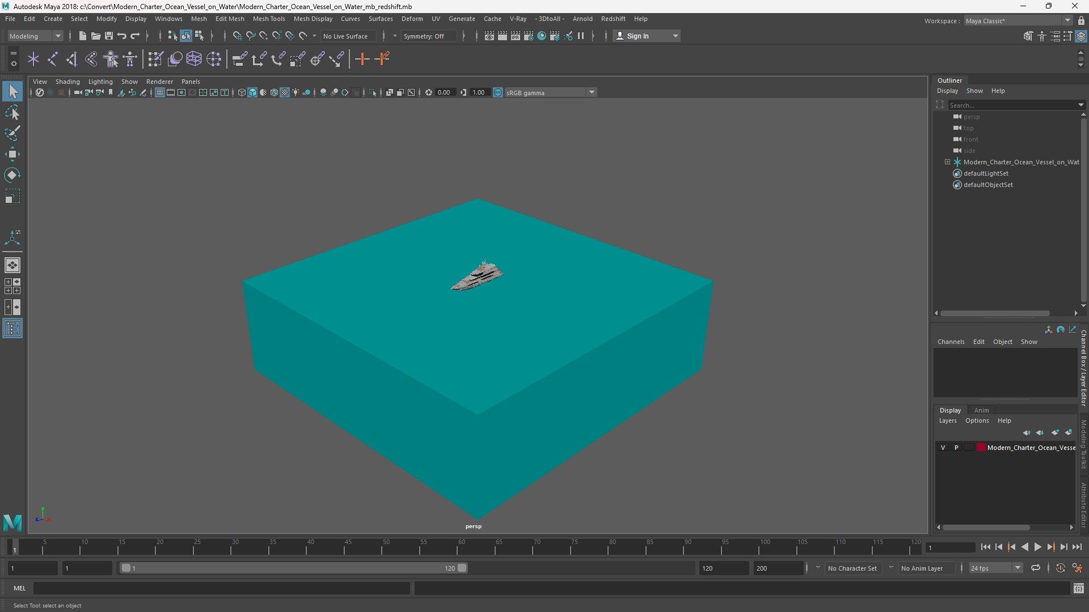Click the Undo arrow icon

[122, 36]
